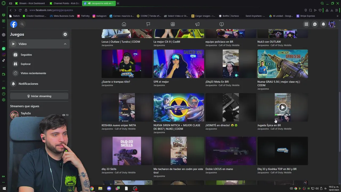The height and width of the screenshot is (192, 341).
Task: Open the Windows Start button
Action: (x=4, y=189)
